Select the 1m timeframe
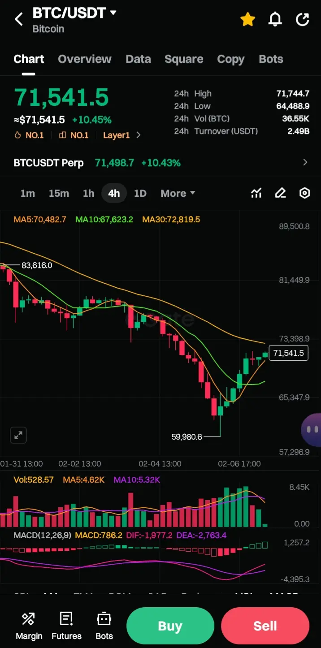This screenshot has width=321, height=648. point(28,193)
